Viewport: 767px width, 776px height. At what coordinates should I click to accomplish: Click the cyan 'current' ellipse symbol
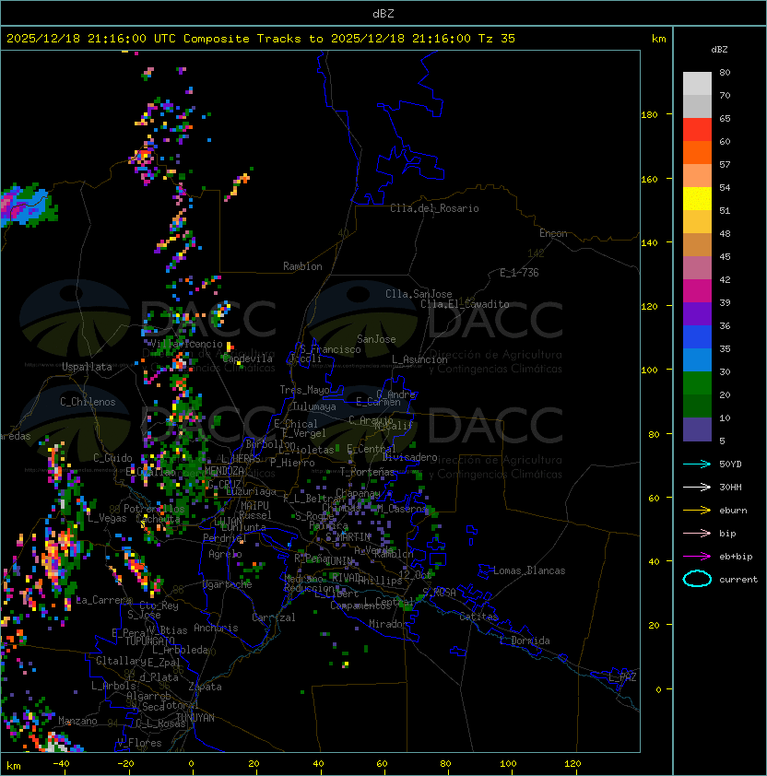click(697, 579)
